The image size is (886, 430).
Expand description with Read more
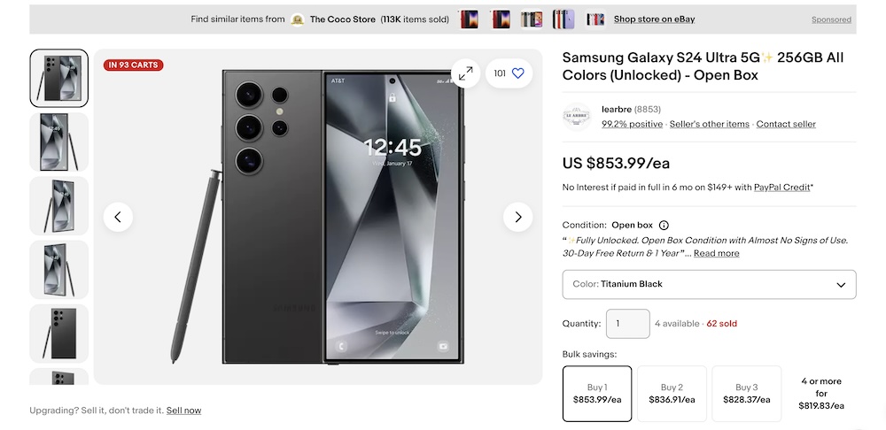[716, 254]
